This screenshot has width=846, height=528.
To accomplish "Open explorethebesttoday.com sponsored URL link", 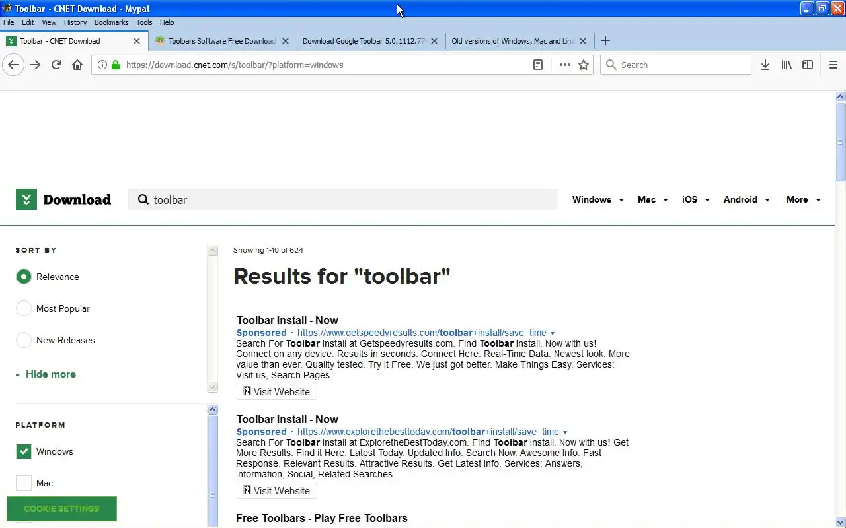I will 428,432.
